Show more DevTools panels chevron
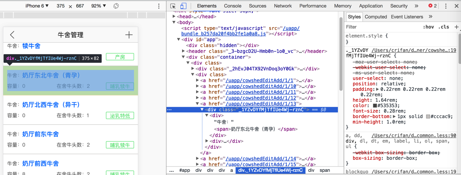Screen dimensions: 461x175 416,6
